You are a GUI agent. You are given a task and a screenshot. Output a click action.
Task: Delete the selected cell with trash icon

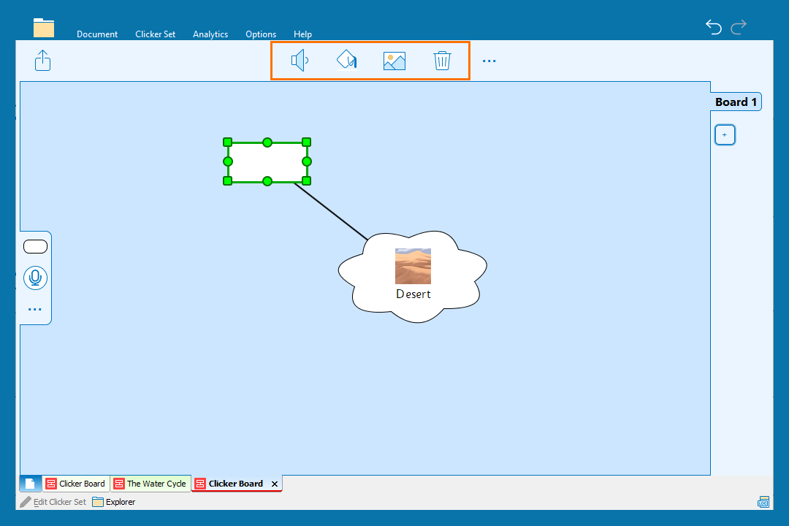tap(442, 61)
